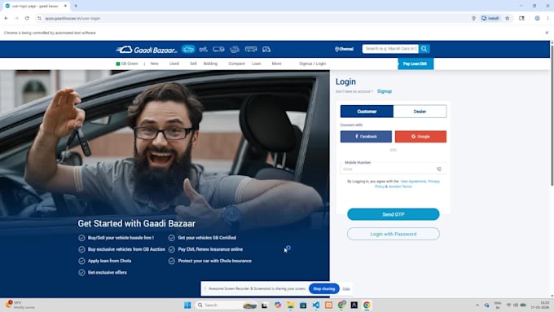
Task: Open the Loan menu item
Action: [257, 64]
